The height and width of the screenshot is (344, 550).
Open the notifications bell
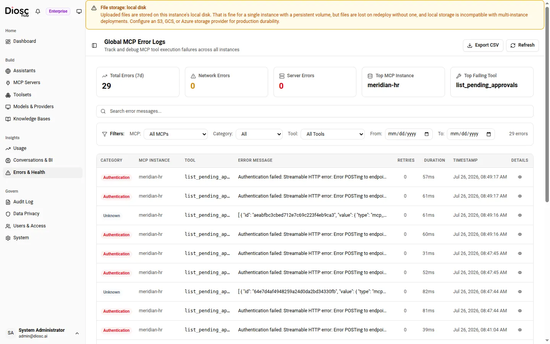pyautogui.click(x=38, y=11)
